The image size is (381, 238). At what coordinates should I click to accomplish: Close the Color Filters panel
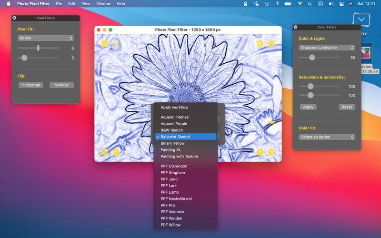295,27
